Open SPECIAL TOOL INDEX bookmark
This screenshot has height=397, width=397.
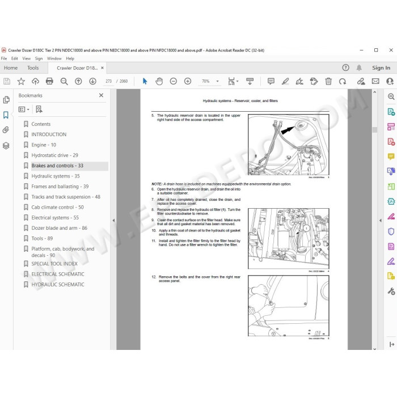(x=54, y=264)
